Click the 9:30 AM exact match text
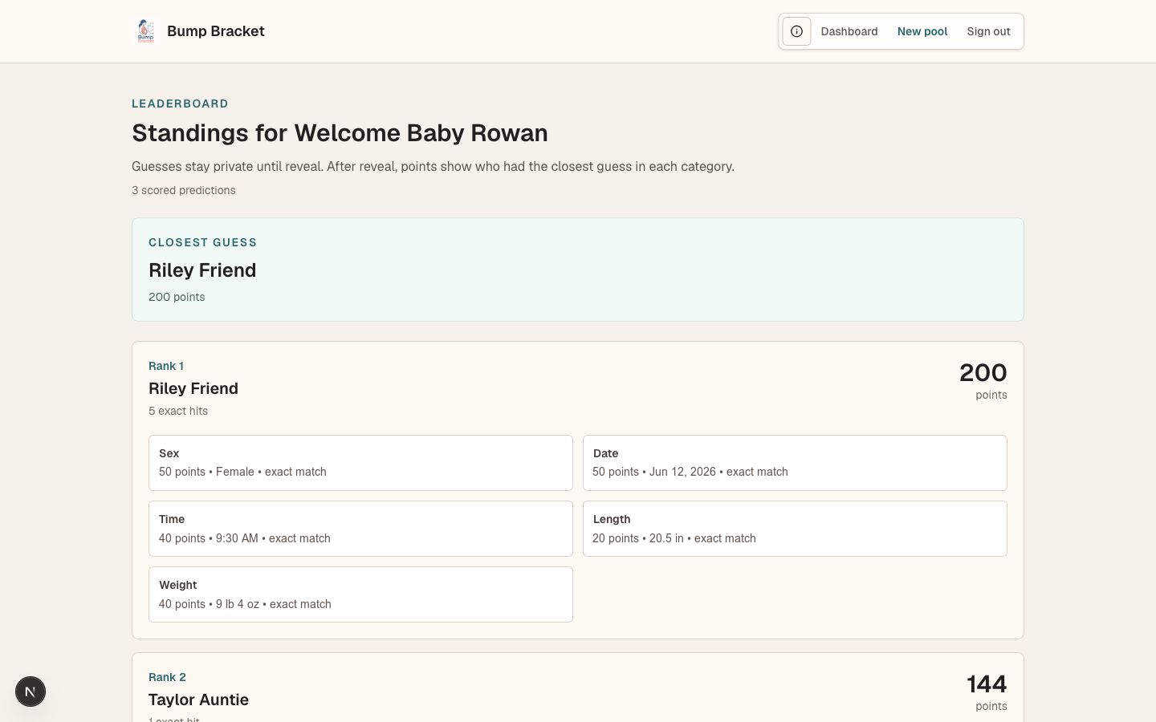This screenshot has height=722, width=1156. (245, 538)
